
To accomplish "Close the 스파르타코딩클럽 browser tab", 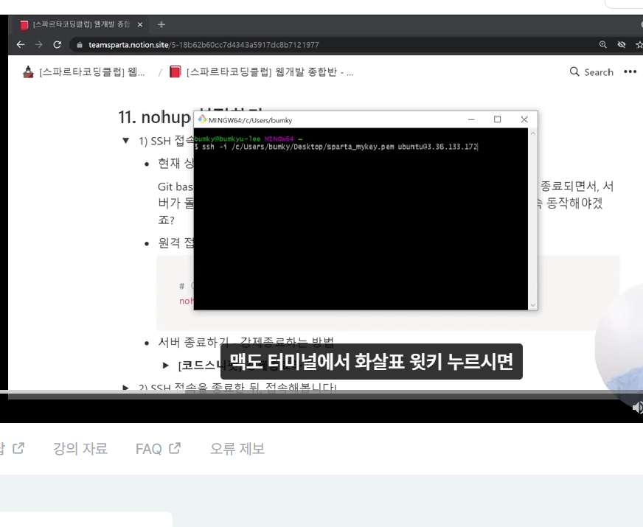I will click(140, 24).
